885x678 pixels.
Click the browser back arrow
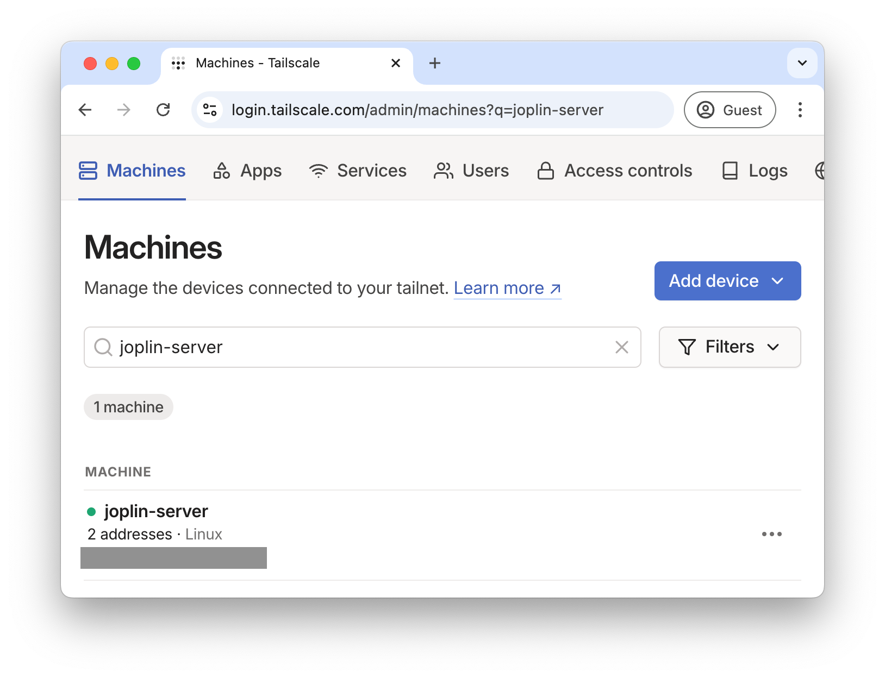click(x=85, y=110)
